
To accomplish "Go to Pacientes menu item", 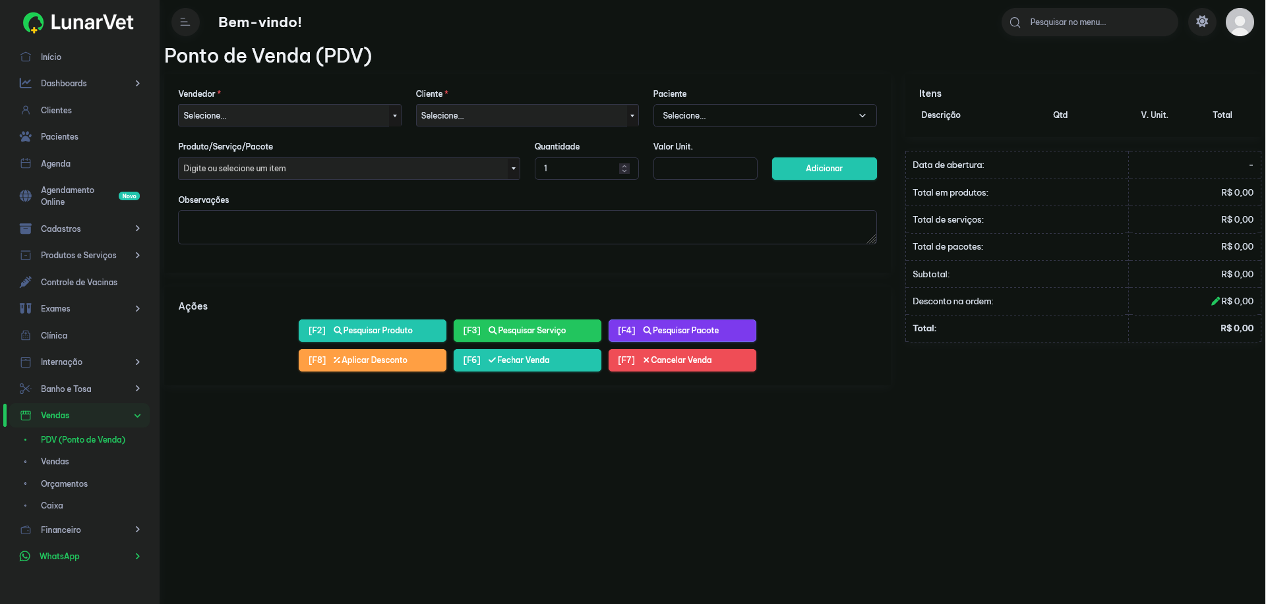I will pyautogui.click(x=59, y=136).
